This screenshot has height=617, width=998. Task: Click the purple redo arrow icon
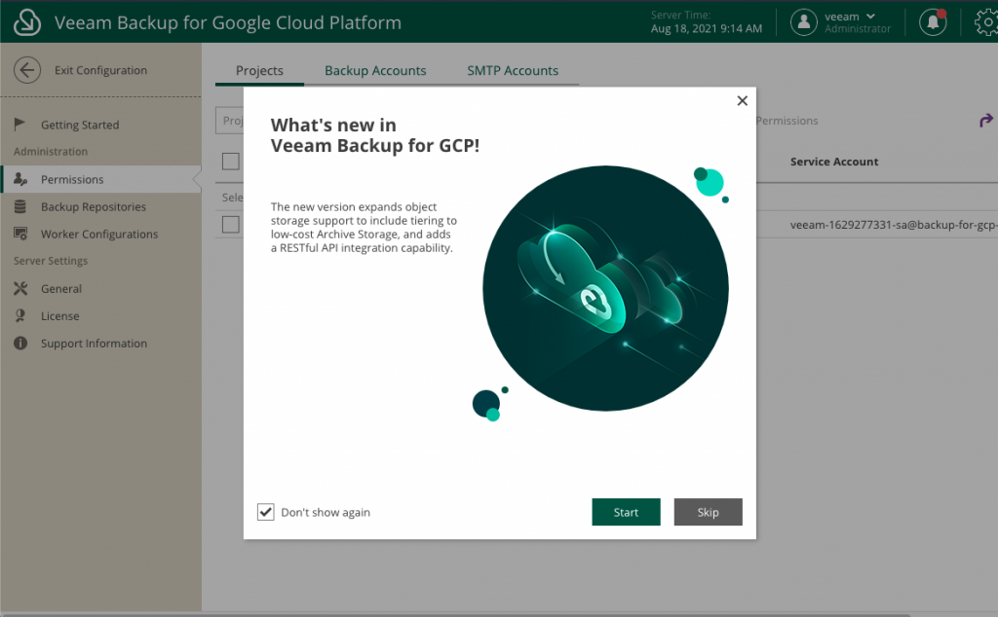pyautogui.click(x=986, y=120)
